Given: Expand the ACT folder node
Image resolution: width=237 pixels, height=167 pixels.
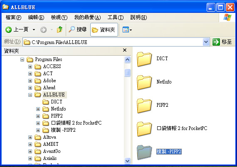Looking at the screenshot, I should pos(30,74).
